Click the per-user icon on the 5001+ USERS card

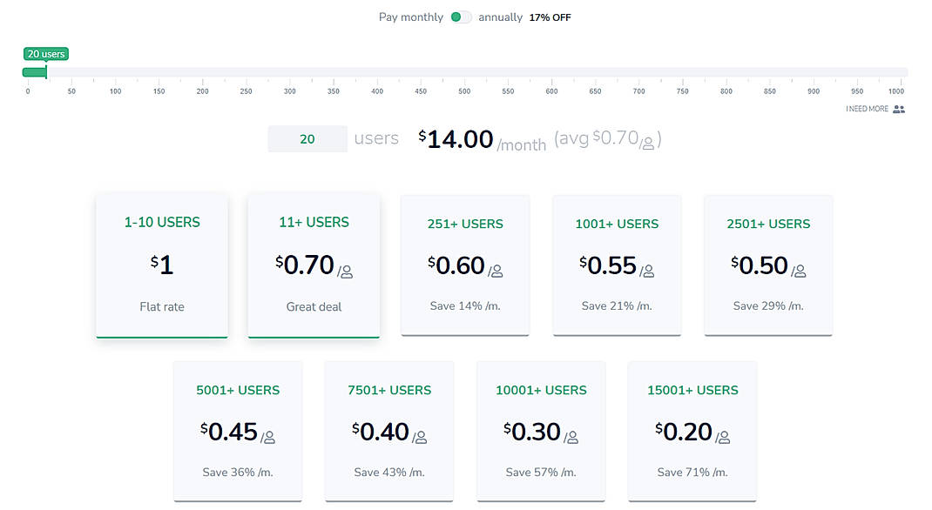[270, 438]
